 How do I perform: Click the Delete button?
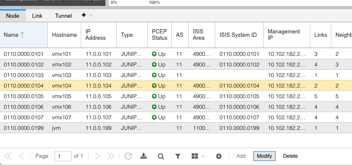pos(291,156)
